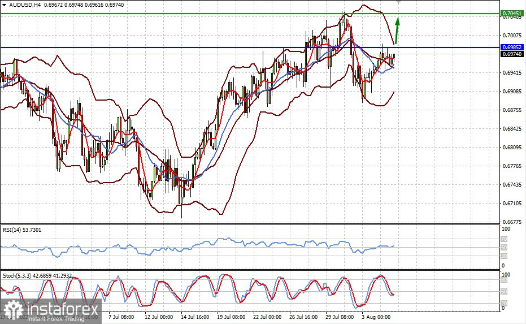Click the 7 Jul 08:00 time label
This screenshot has width=526, height=324.
pyautogui.click(x=121, y=317)
